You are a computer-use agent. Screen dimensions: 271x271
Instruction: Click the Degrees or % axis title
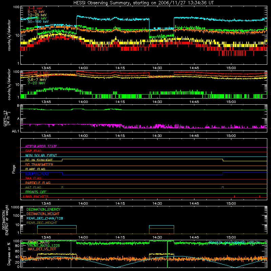pos(9,254)
